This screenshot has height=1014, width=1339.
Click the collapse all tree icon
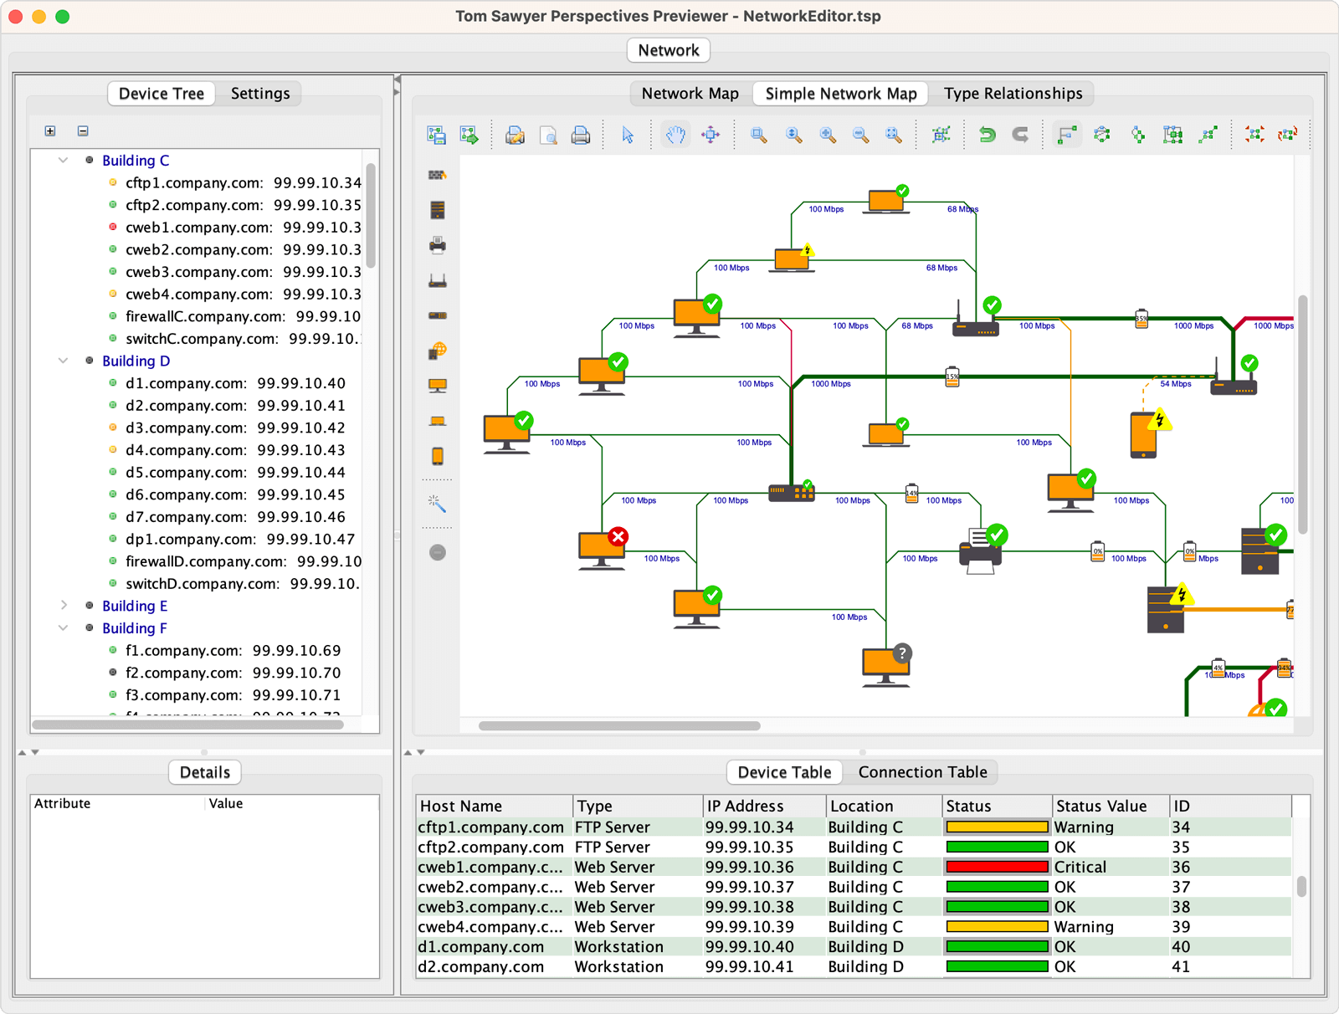[83, 131]
